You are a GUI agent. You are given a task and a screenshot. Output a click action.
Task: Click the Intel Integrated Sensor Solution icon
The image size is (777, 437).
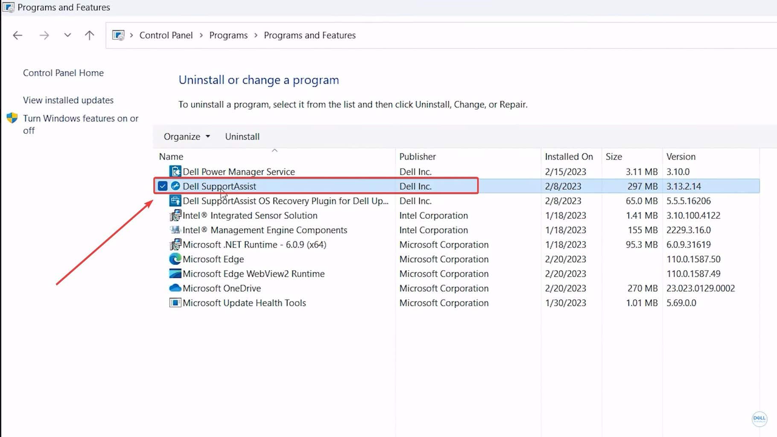coord(175,216)
